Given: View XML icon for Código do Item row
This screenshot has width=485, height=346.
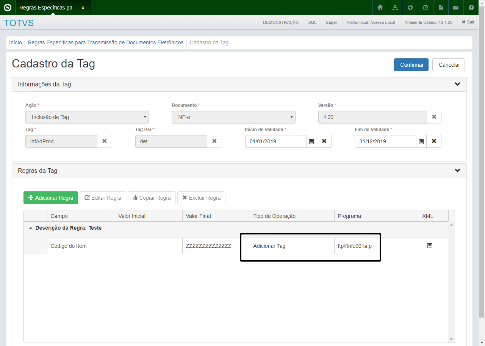Looking at the screenshot, I should click(430, 246).
